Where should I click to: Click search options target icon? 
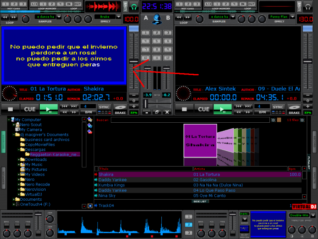273,120
